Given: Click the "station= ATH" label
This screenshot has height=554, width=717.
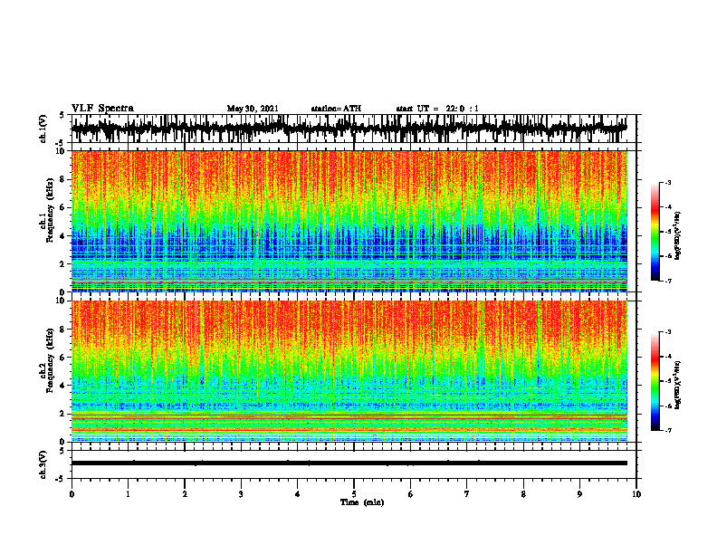Looking at the screenshot, I should (336, 109).
